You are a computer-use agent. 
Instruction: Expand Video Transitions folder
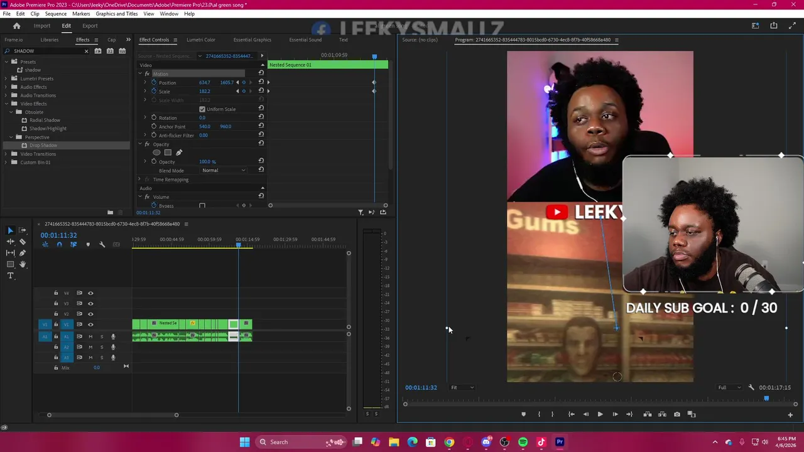6,154
